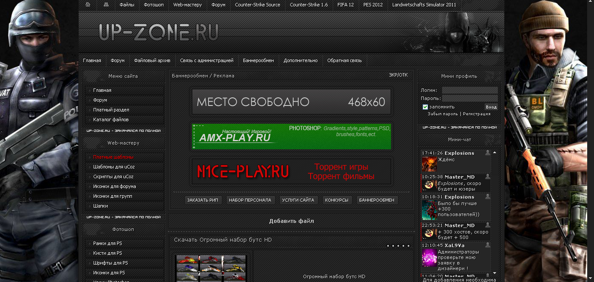594x282 pixels.
Task: Click the Explosions avatar in the 10:18:31 message
Action: coord(429,210)
